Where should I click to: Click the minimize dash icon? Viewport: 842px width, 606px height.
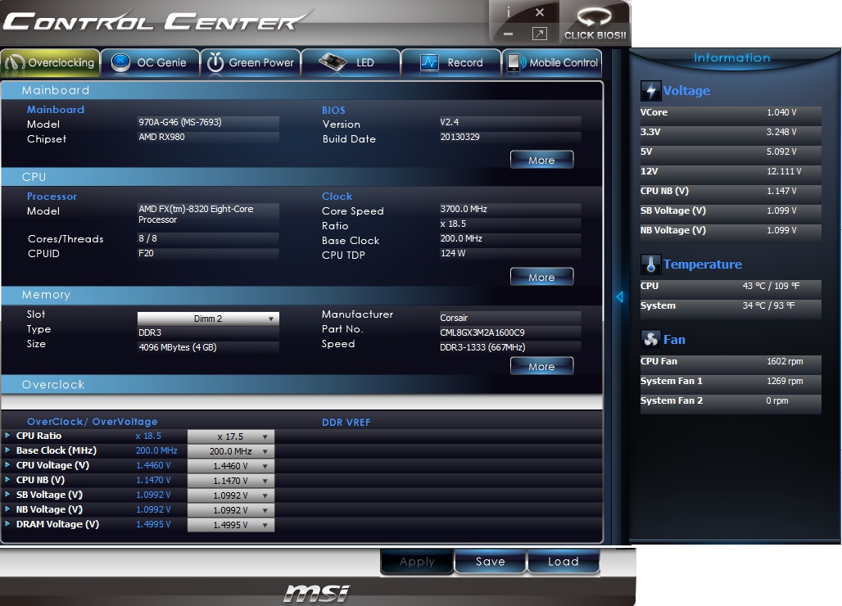508,34
